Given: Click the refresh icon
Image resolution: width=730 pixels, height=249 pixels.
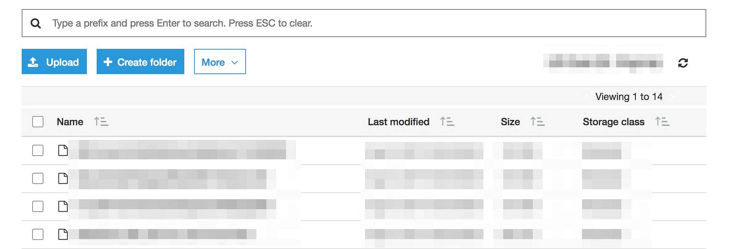Looking at the screenshot, I should [x=683, y=63].
